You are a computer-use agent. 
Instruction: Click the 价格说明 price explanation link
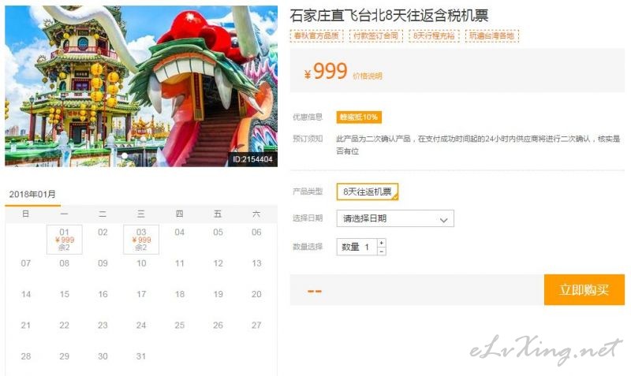coord(368,76)
